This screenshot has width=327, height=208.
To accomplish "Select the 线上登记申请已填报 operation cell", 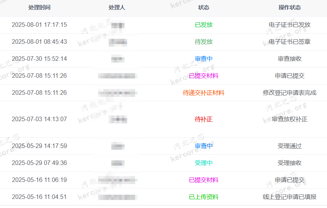I will (x=289, y=197).
